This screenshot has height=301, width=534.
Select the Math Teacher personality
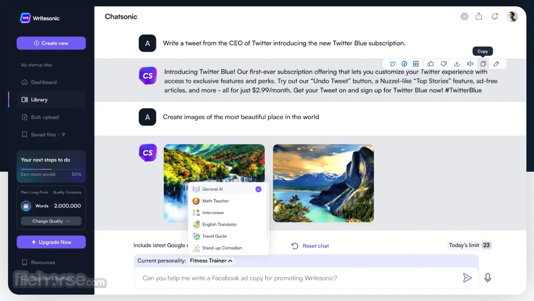coord(228,201)
